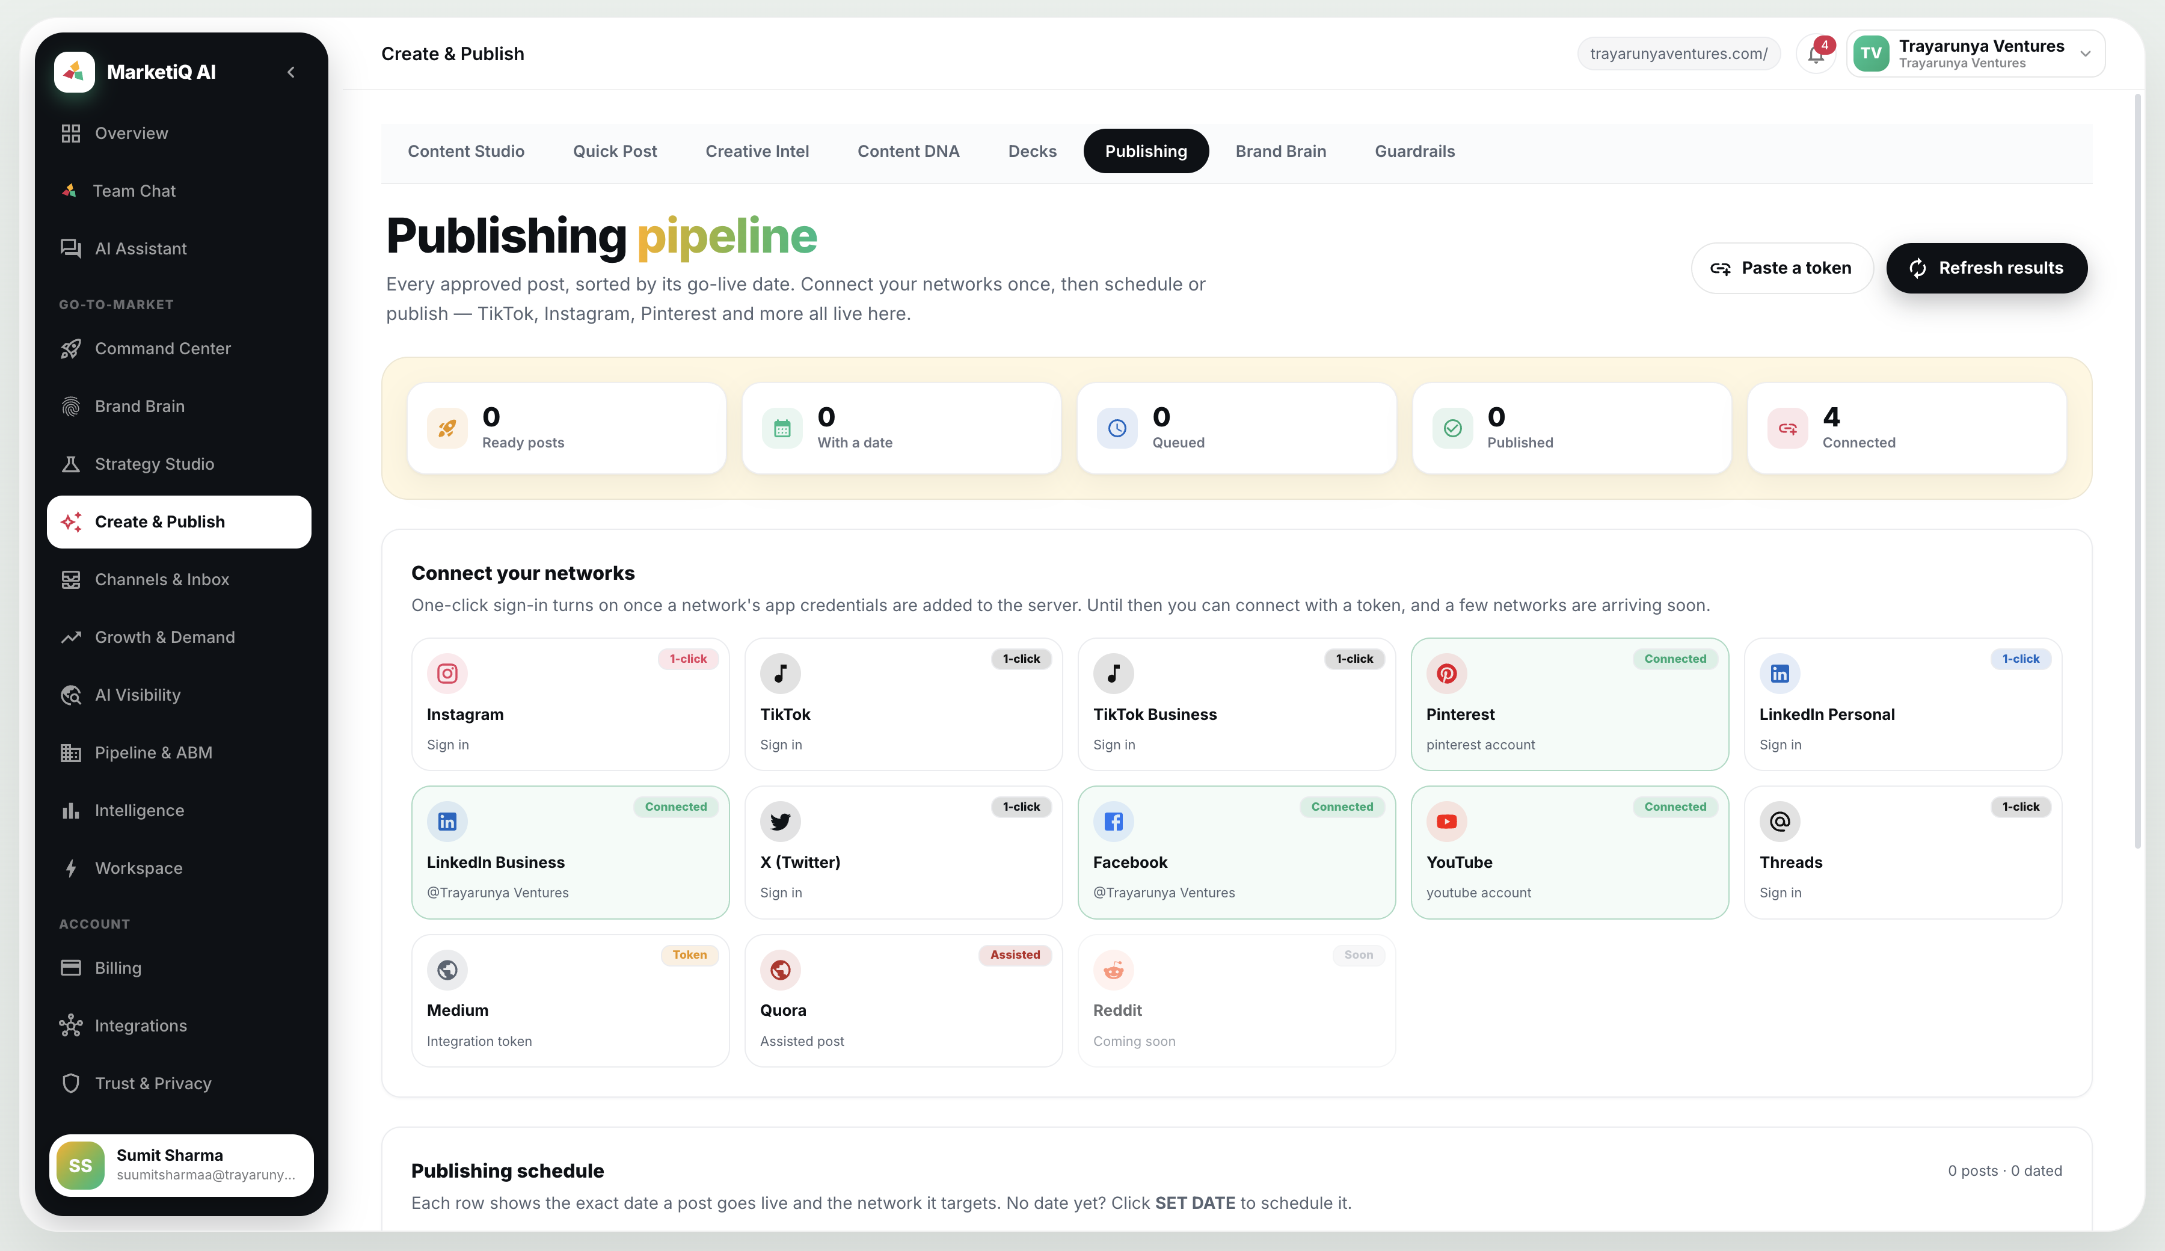Switch to the Brand Brain tab

[x=1280, y=151]
